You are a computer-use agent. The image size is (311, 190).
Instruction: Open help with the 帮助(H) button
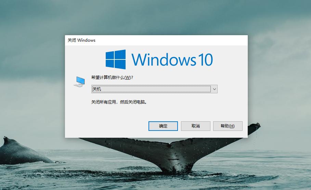coord(228,126)
